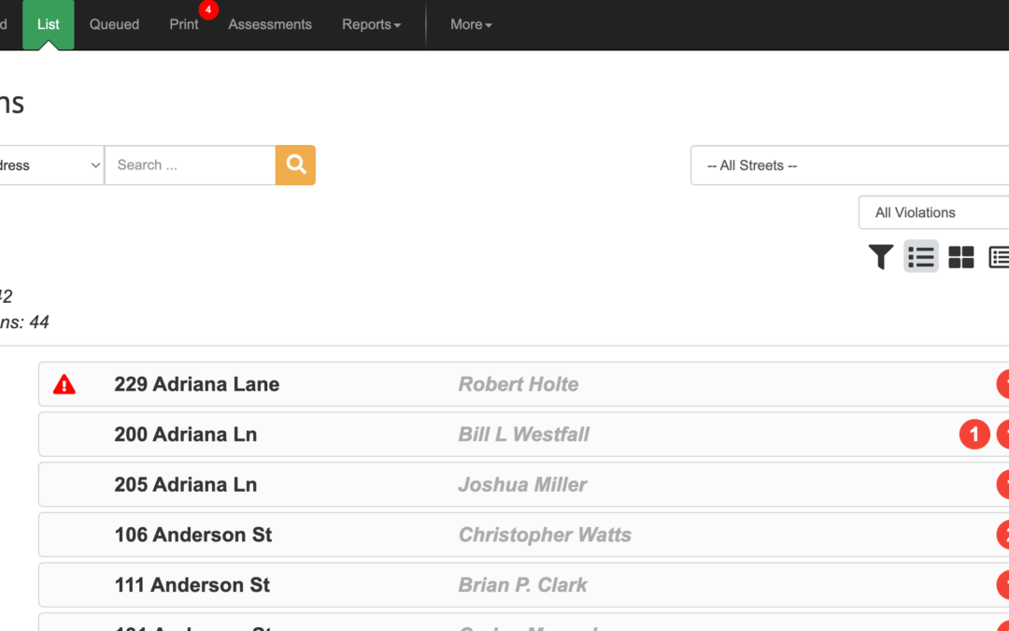This screenshot has width=1009, height=631.
Task: Switch to bulleted list view icon
Action: point(920,257)
